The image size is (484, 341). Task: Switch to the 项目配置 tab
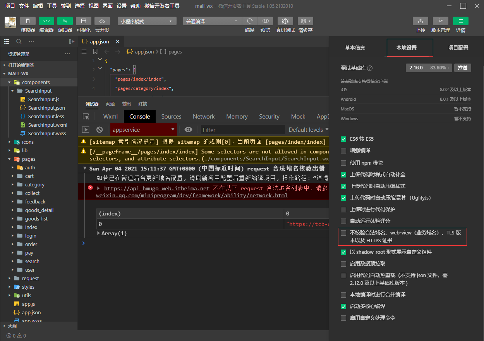click(x=458, y=48)
